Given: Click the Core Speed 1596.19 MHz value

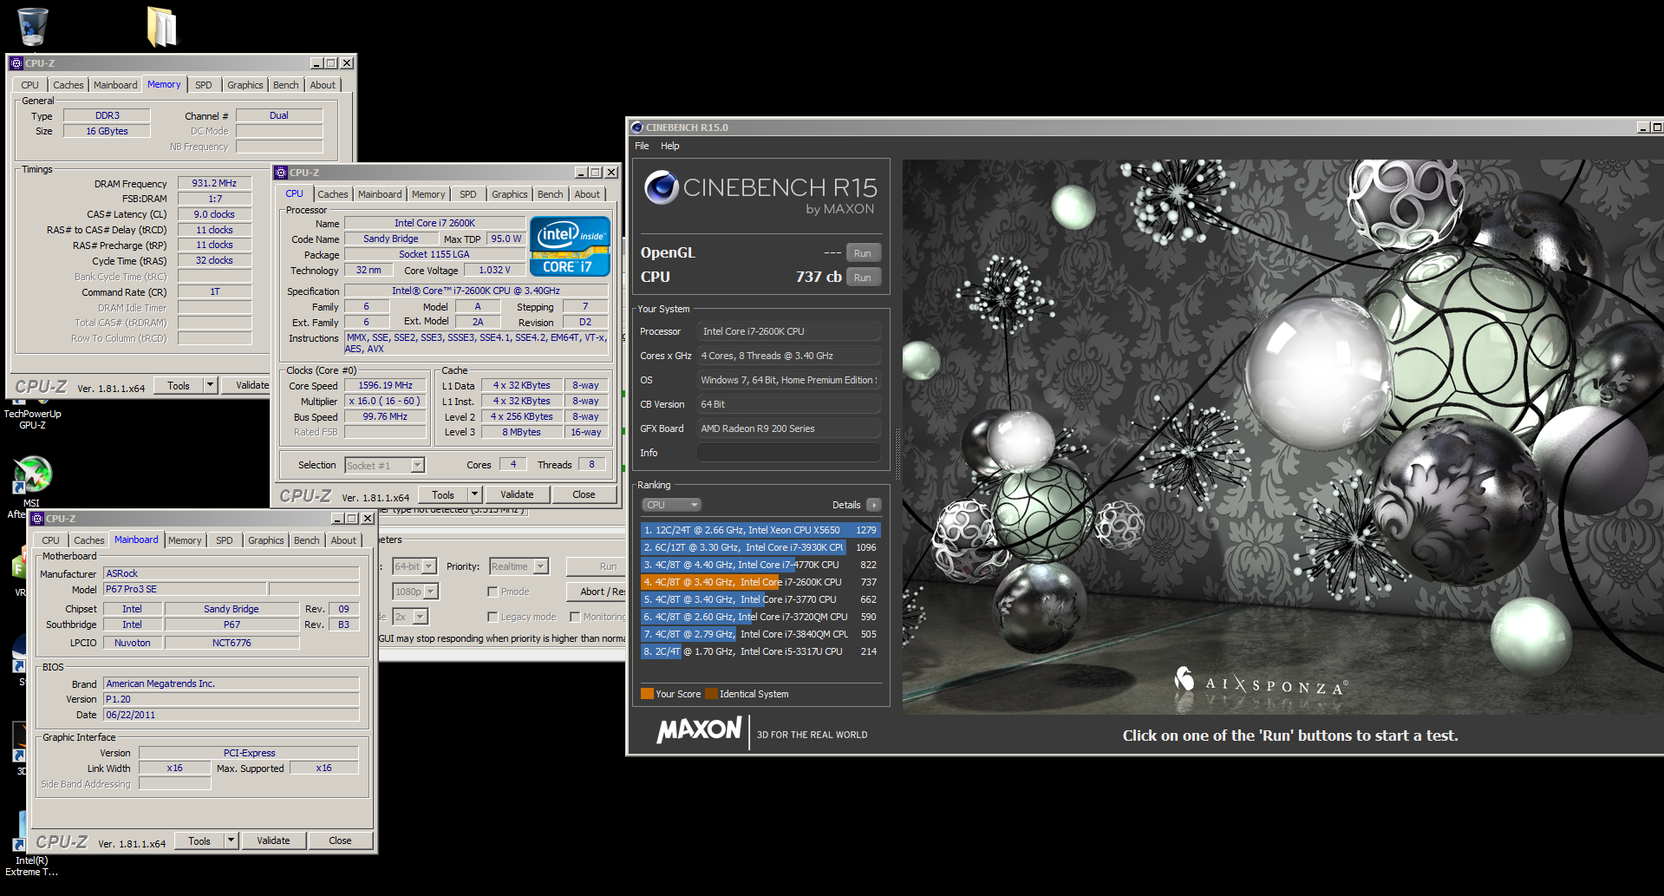Looking at the screenshot, I should tap(386, 385).
